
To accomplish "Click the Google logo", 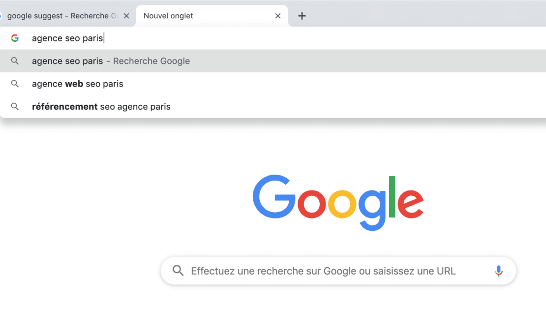I will pyautogui.click(x=338, y=202).
